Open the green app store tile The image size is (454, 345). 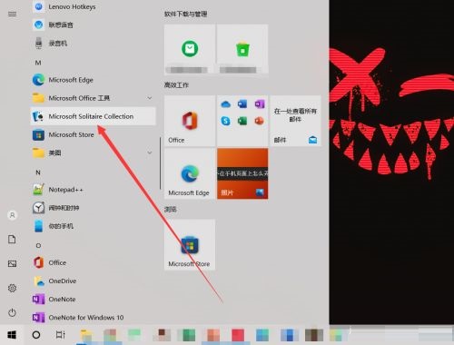(x=190, y=49)
